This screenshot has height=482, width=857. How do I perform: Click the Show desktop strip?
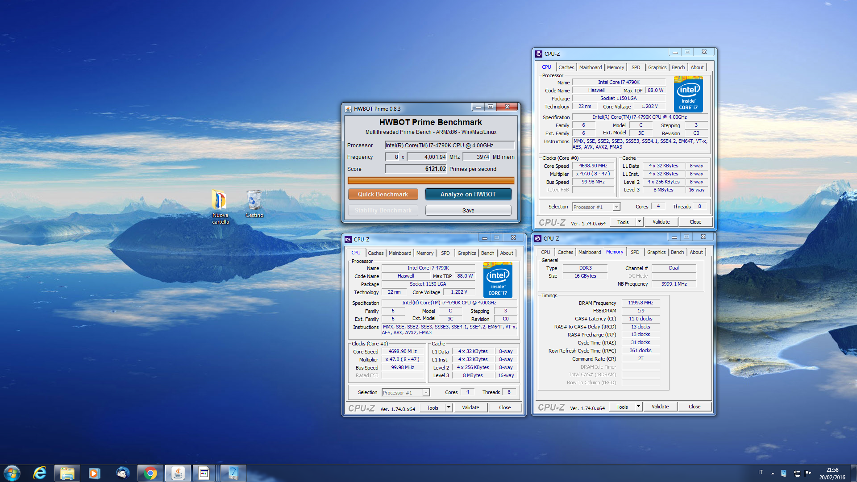[853, 473]
